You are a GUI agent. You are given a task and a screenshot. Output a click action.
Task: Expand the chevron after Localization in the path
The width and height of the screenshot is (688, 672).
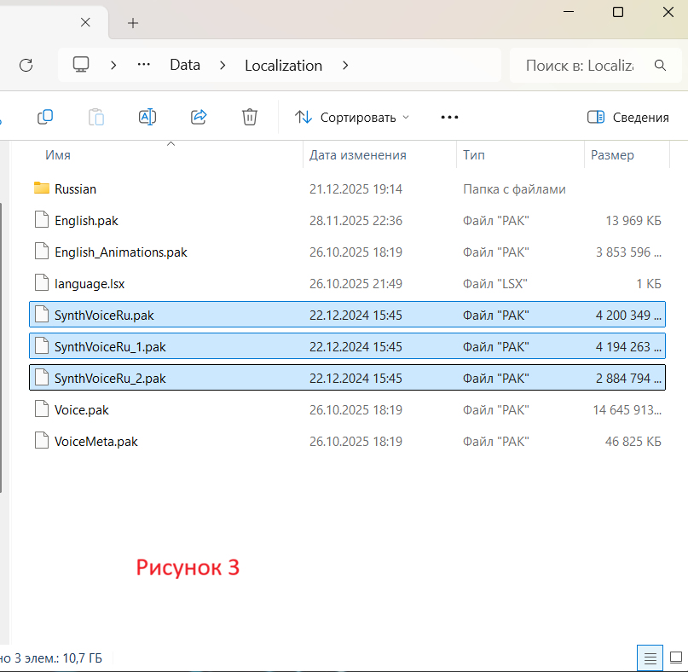[x=345, y=65]
